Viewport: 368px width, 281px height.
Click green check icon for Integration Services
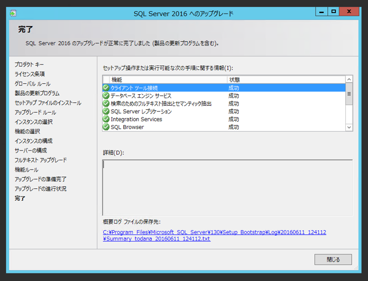(x=106, y=119)
